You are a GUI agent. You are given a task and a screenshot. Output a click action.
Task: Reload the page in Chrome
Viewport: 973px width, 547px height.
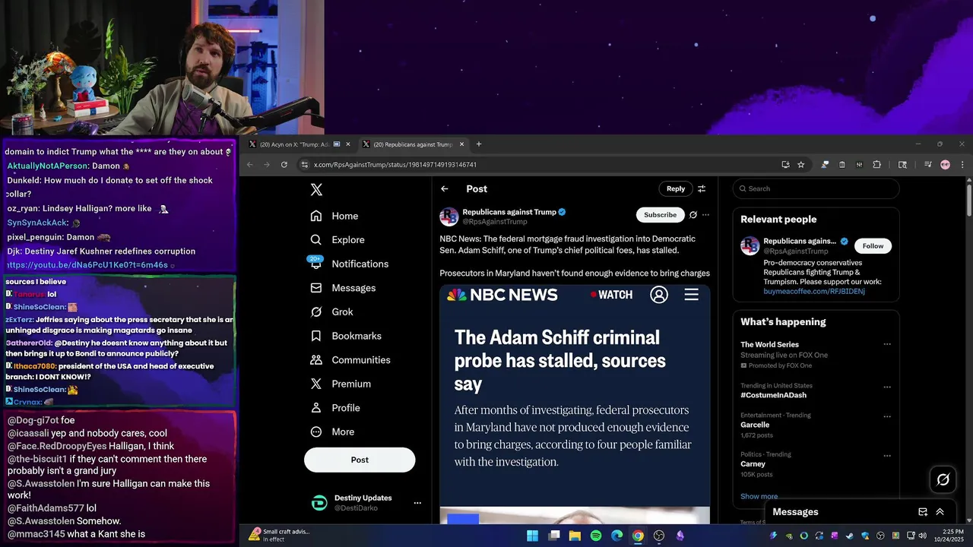(x=284, y=165)
